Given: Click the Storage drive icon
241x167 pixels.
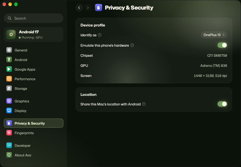Looking at the screenshot, I should coord(9,89).
